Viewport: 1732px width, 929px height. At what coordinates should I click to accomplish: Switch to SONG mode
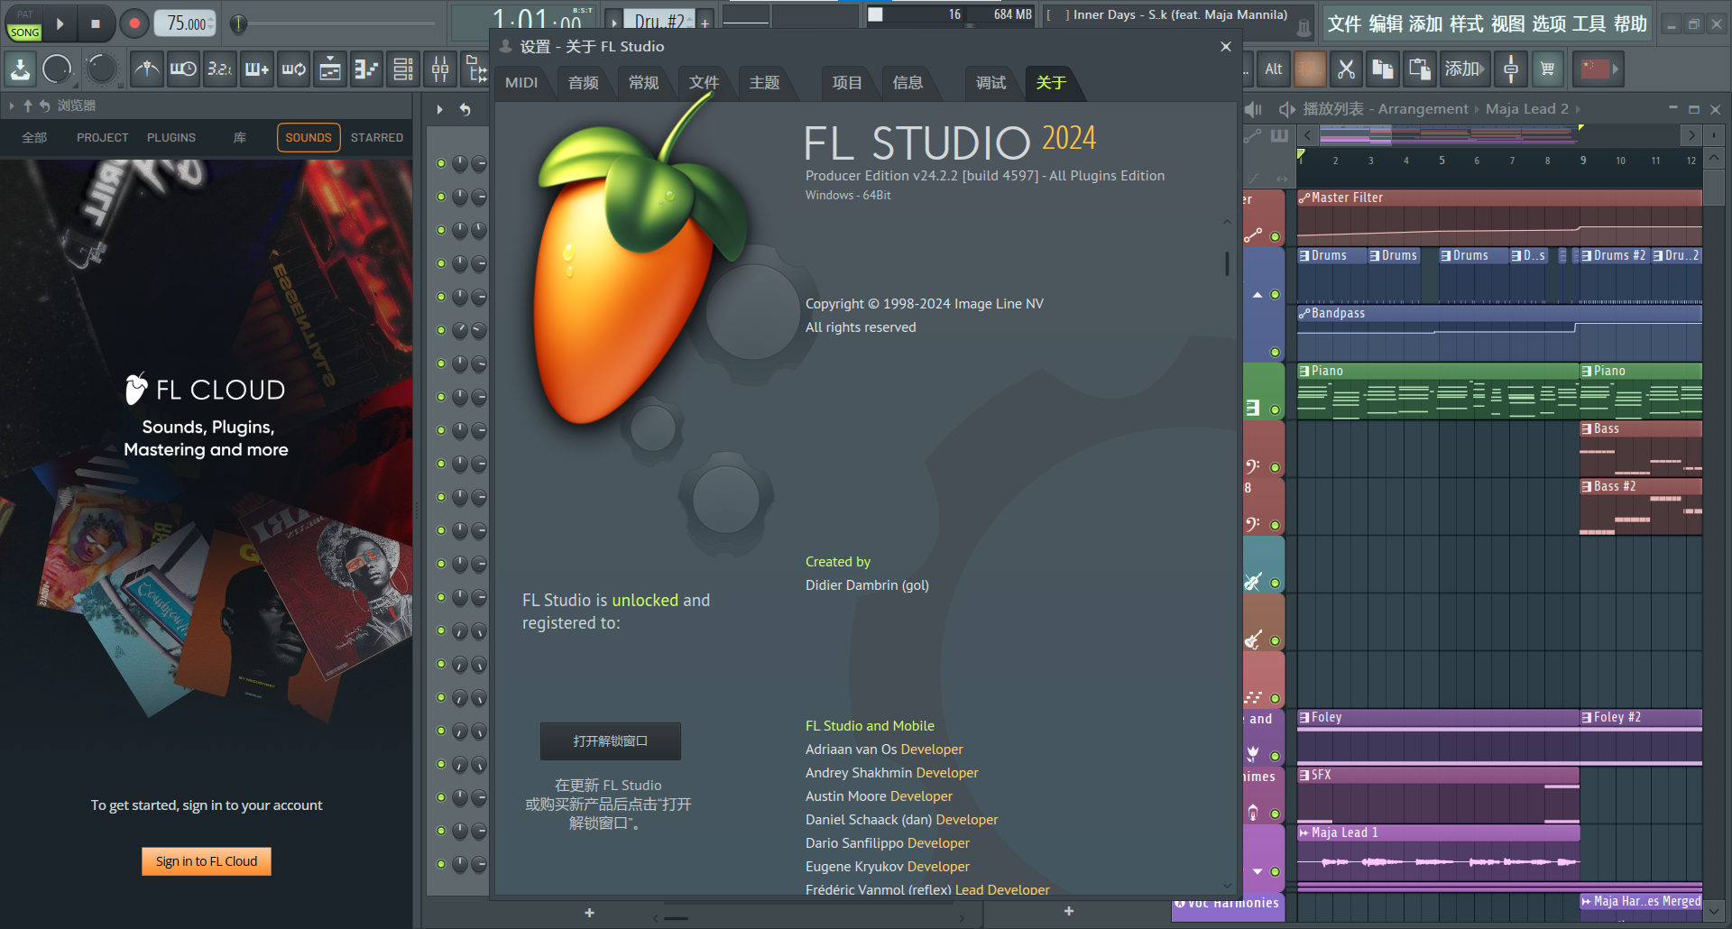click(x=24, y=32)
